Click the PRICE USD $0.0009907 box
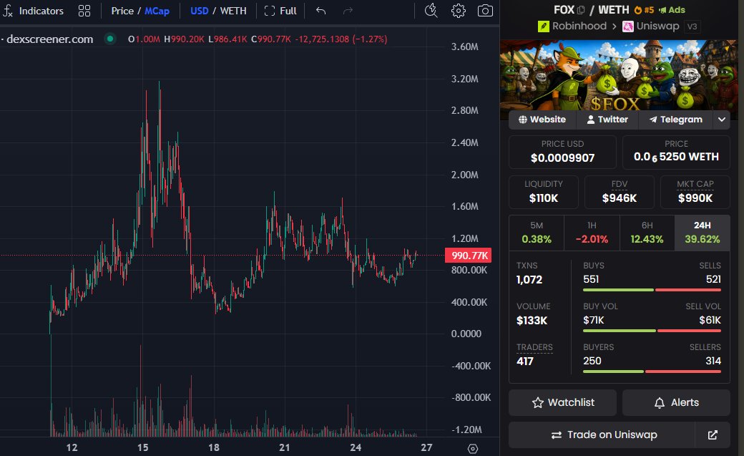The width and height of the screenshot is (744, 456). coord(562,152)
